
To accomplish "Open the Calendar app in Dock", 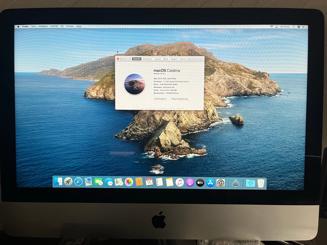I will [149, 182].
